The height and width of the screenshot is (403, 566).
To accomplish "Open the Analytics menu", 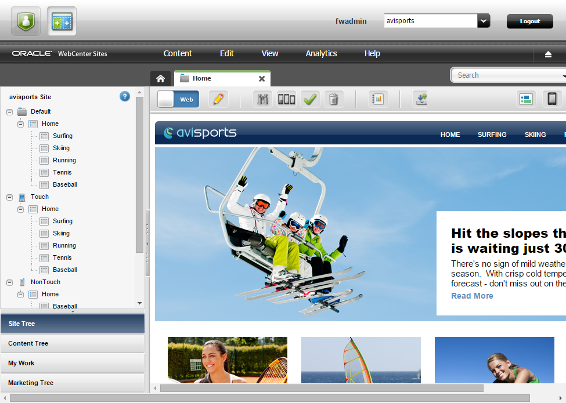I will [321, 53].
